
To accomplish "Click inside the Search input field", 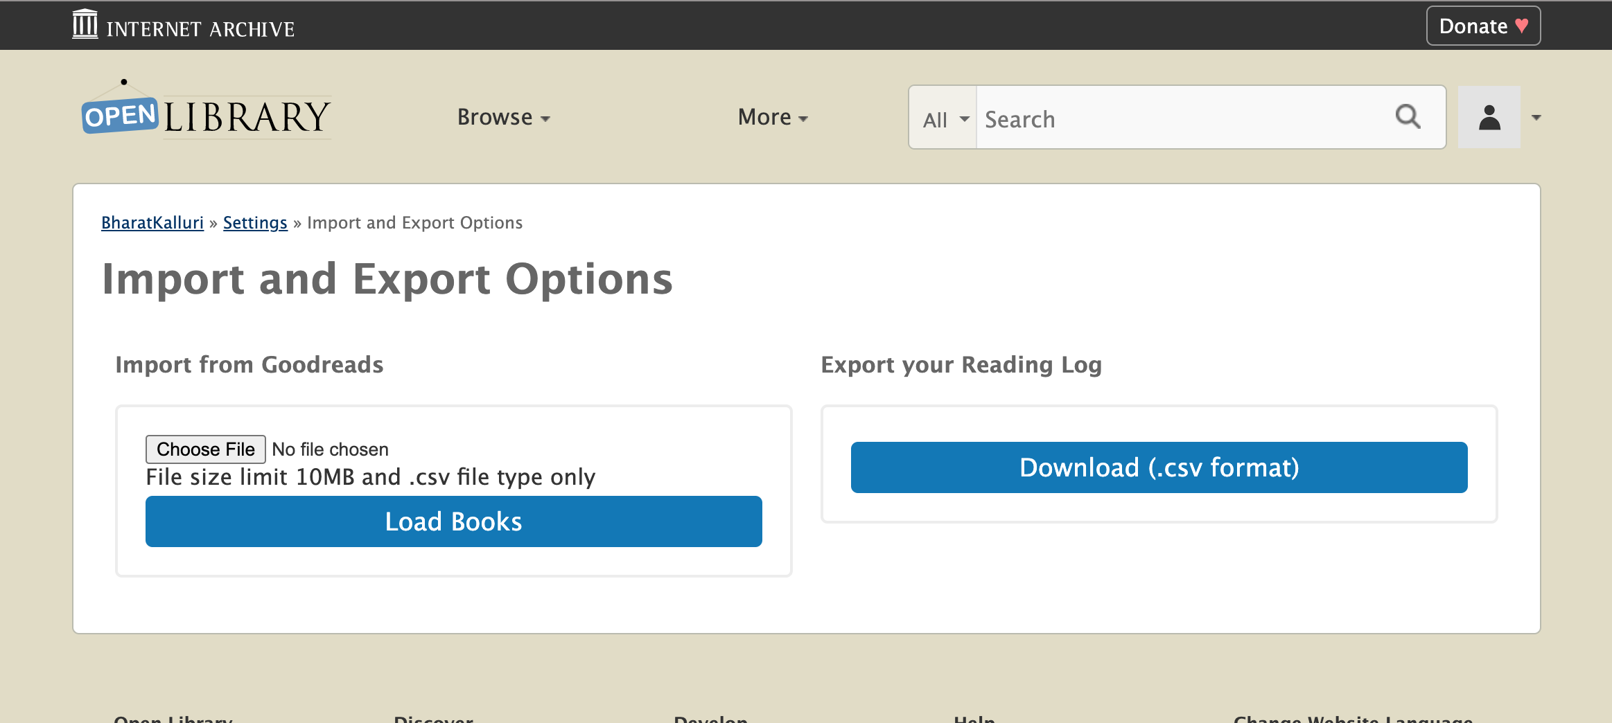I will (1178, 118).
